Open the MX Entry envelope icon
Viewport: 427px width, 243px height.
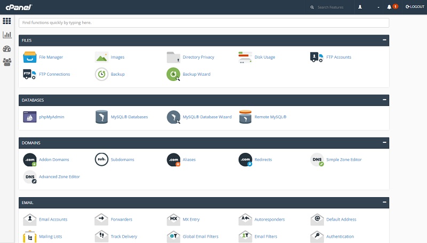coord(173,220)
